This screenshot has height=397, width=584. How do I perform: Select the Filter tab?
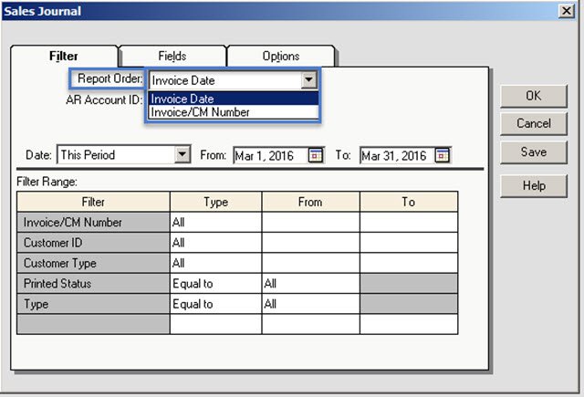click(x=63, y=57)
